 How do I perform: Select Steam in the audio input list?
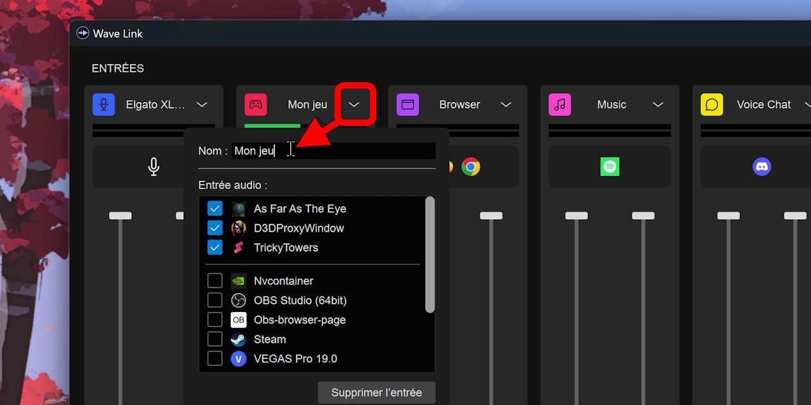click(x=269, y=339)
